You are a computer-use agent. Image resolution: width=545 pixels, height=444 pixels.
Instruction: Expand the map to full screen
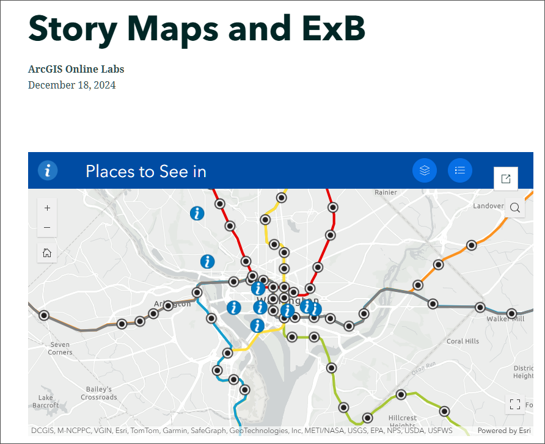(515, 403)
